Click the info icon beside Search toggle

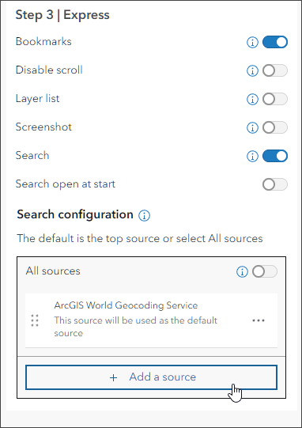(252, 156)
